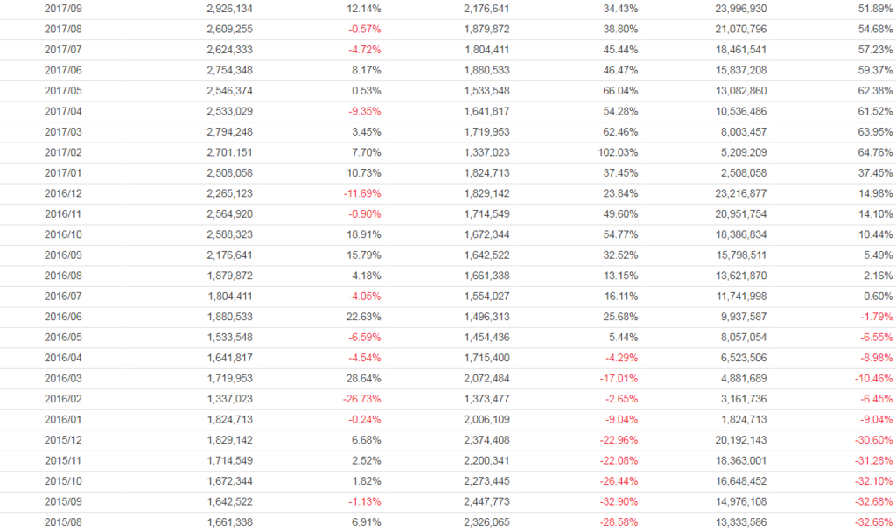Click the 2016/06 date cell

point(63,317)
